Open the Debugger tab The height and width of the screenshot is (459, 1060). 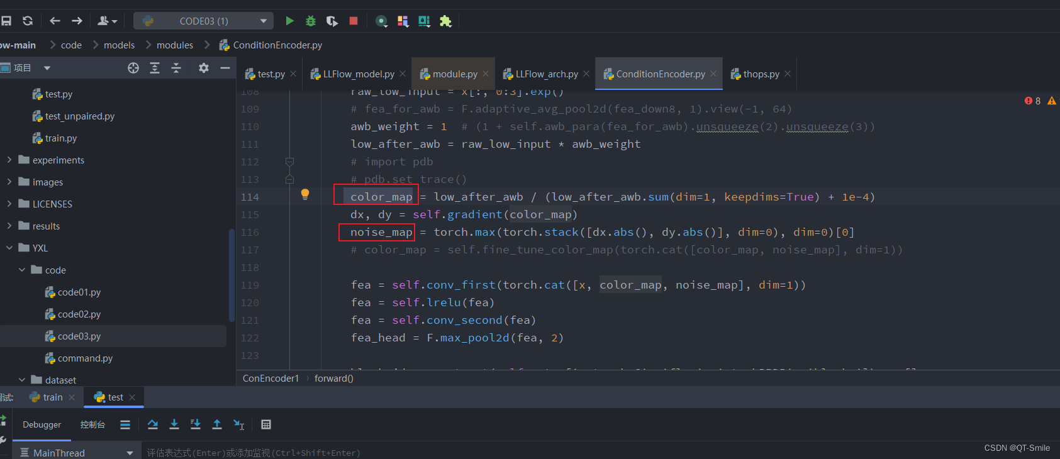tap(42, 425)
